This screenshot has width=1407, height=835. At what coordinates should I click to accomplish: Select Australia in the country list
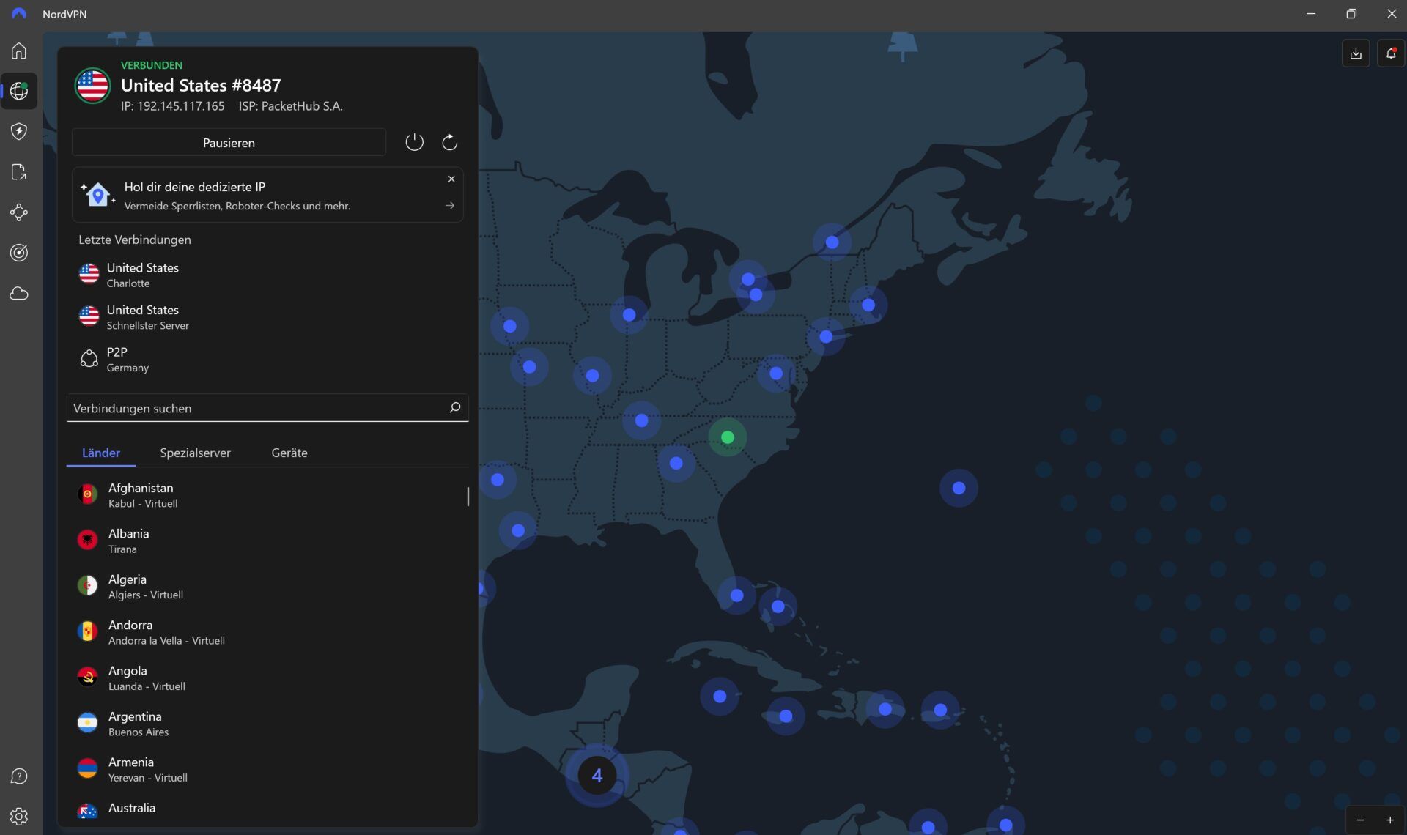click(x=267, y=809)
